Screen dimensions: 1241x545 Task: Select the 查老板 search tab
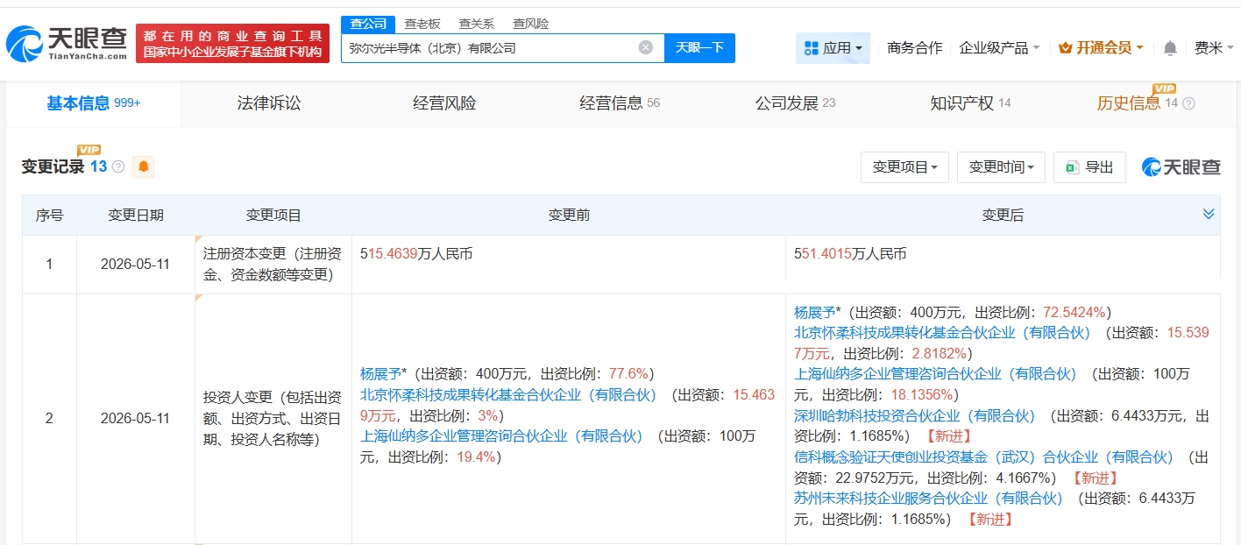click(422, 24)
